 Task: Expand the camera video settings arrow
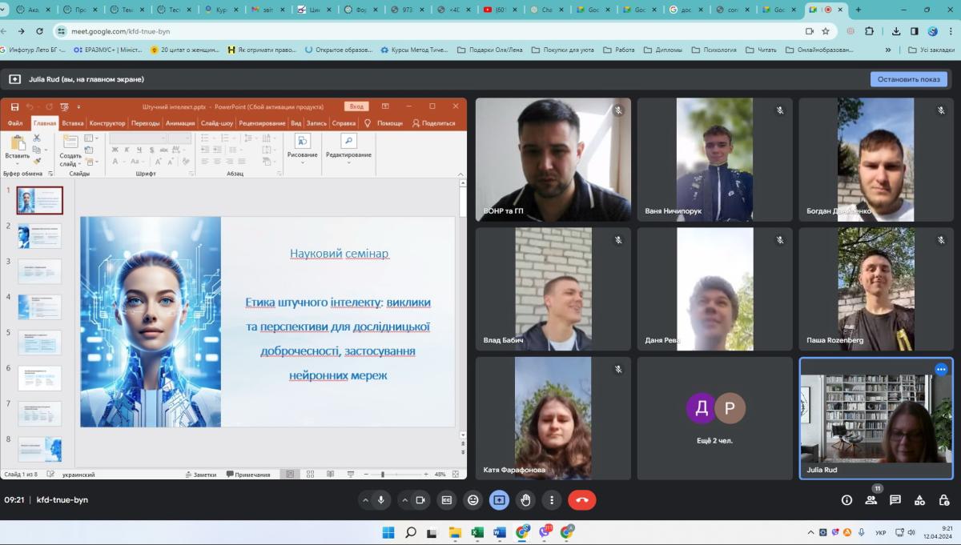[x=404, y=500]
